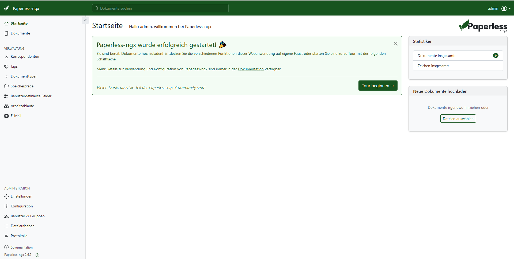Click the version info icon

(x=37, y=255)
